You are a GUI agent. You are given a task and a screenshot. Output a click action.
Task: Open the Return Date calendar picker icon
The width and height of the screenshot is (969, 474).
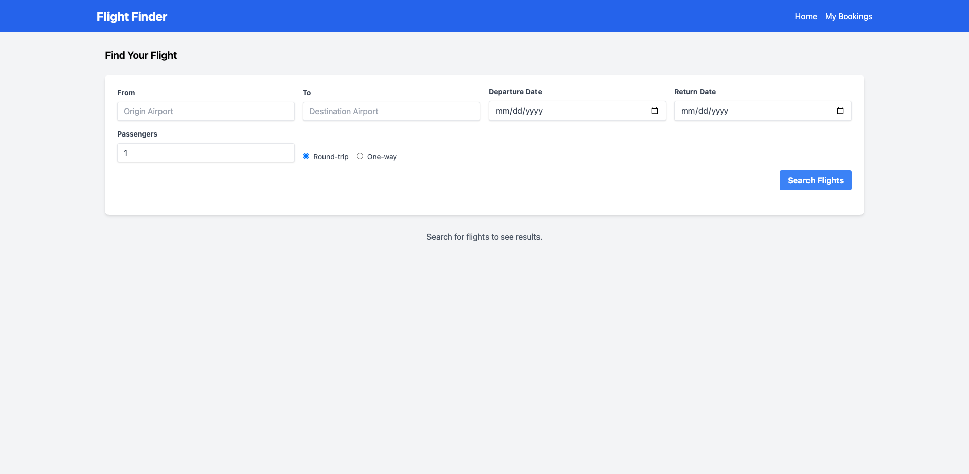[x=840, y=111]
